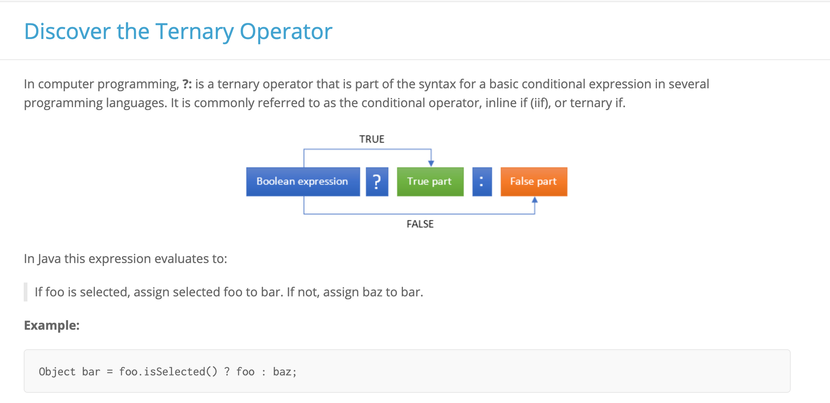Viewport: 830px width, 403px height.
Task: Click the orange "False part" box
Action: 534,182
